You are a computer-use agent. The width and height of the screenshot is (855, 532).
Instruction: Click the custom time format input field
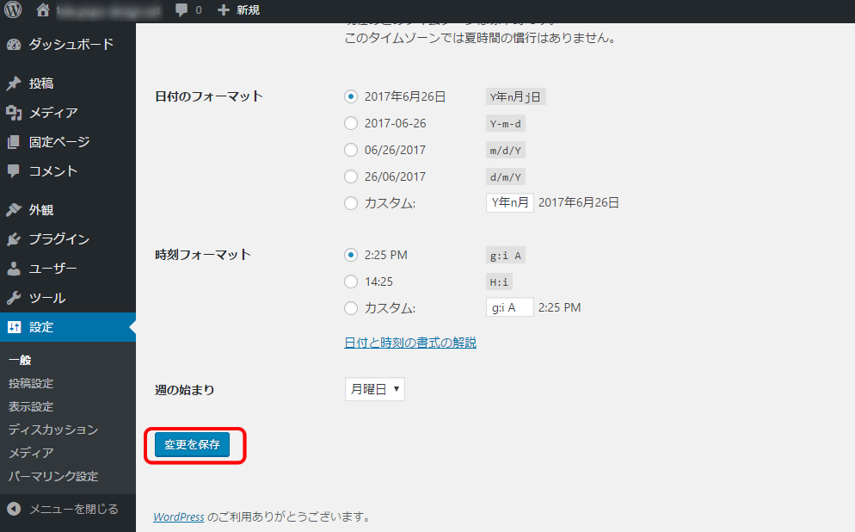click(509, 307)
